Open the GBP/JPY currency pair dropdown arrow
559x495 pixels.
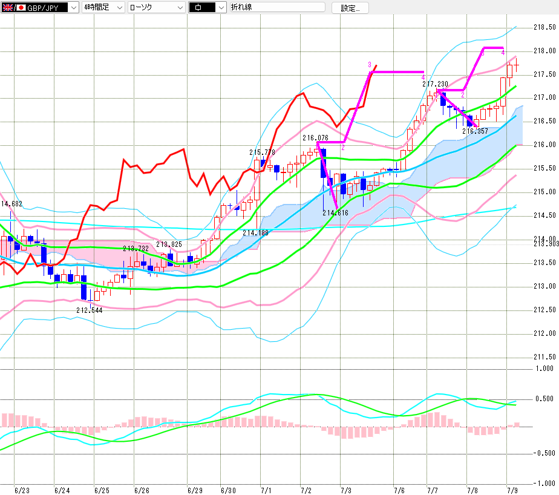74,7
